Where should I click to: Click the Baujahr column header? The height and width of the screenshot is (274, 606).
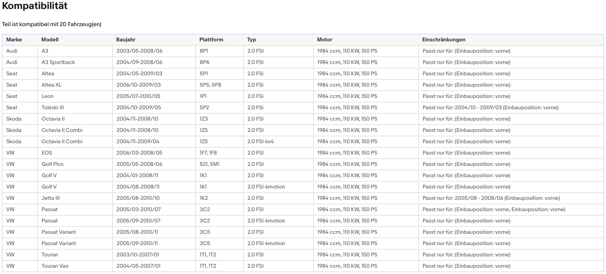pos(126,39)
